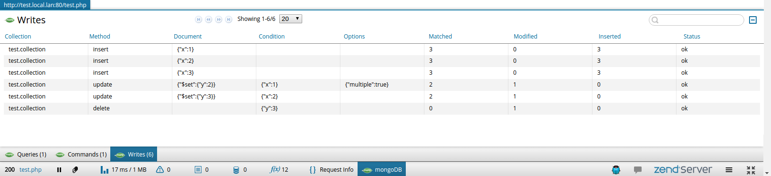This screenshot has height=176, width=771.
Task: Open the mongoDB toolbar panel
Action: point(382,169)
